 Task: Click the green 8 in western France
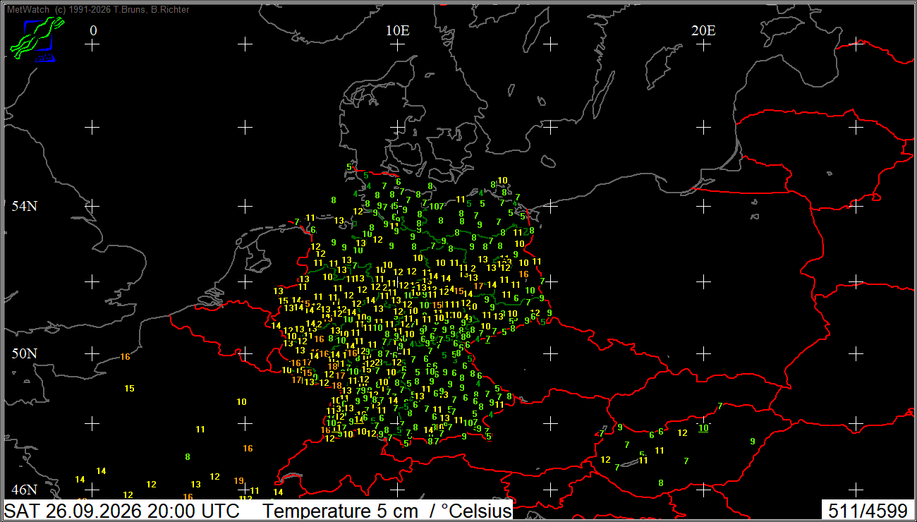[188, 457]
